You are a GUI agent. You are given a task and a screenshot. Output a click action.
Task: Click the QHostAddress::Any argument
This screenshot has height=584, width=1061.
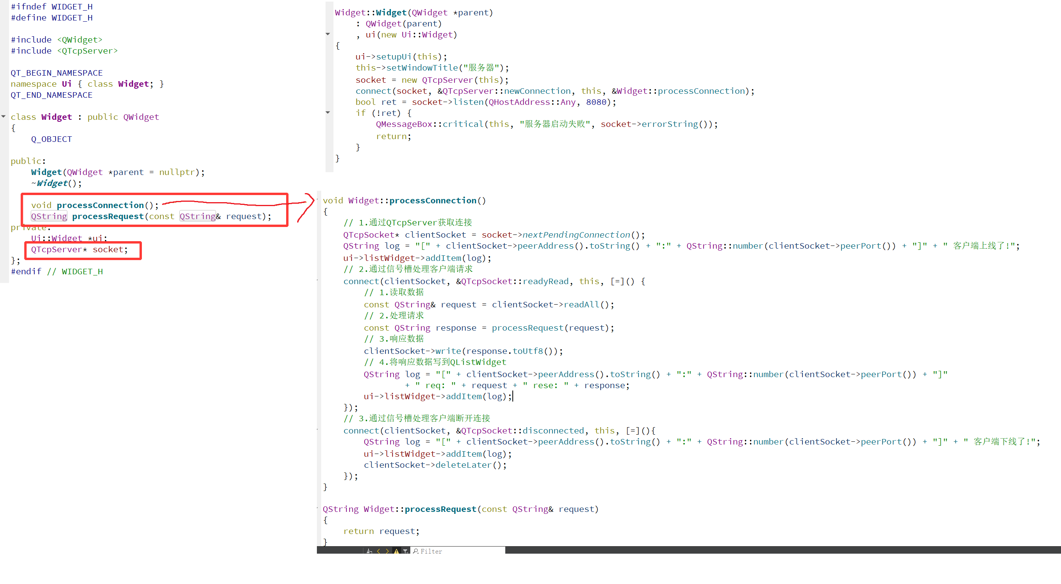(x=532, y=102)
